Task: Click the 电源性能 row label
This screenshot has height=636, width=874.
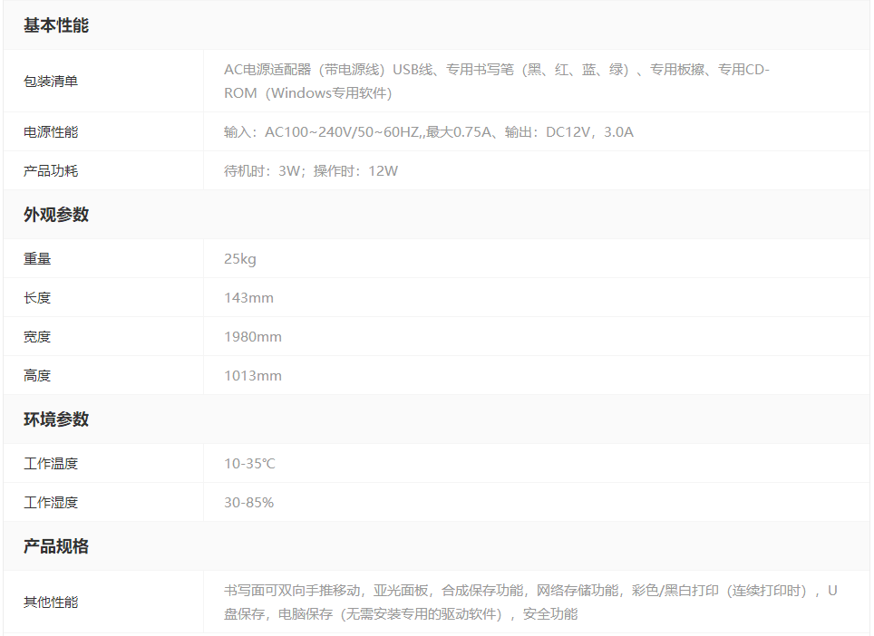Action: tap(51, 132)
